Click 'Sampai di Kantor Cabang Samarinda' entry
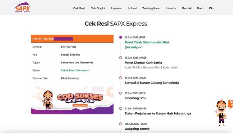The image size is (233, 133). coord(152,83)
